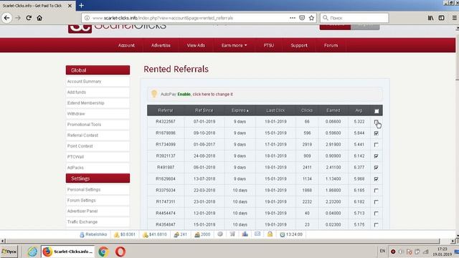Expand the Earn more dropdown menu
The height and width of the screenshot is (258, 459).
235,45
